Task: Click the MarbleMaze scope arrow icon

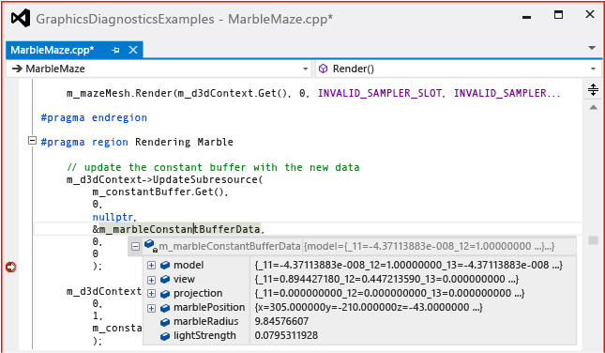Action: (17, 69)
